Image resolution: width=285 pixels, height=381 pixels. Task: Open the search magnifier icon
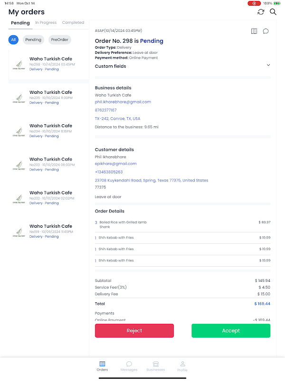click(273, 12)
